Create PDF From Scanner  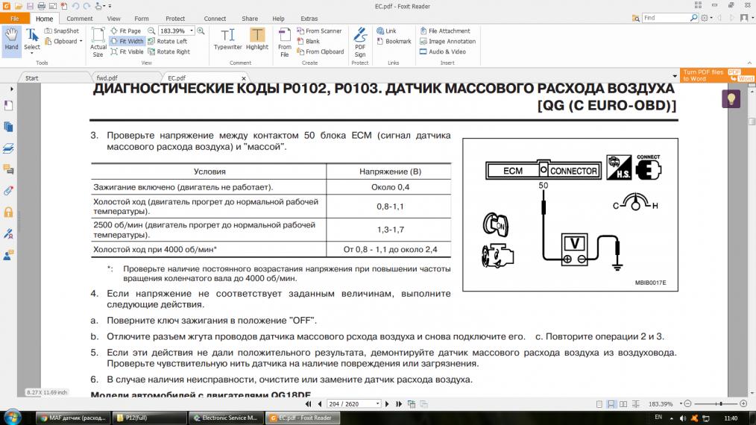[319, 31]
